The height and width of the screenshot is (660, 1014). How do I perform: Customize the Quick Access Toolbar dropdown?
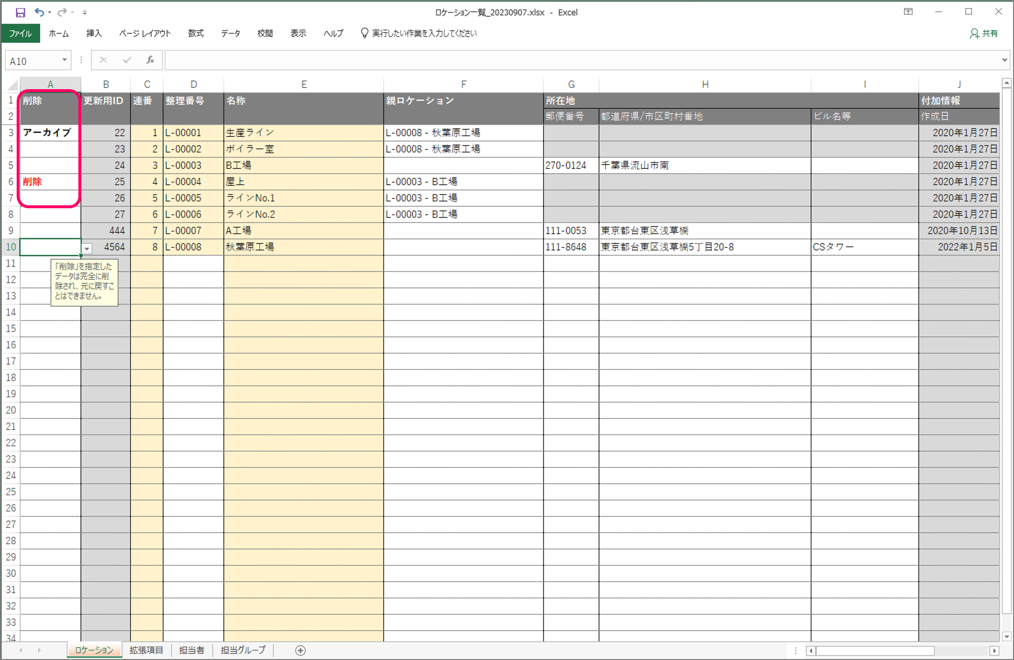point(85,13)
